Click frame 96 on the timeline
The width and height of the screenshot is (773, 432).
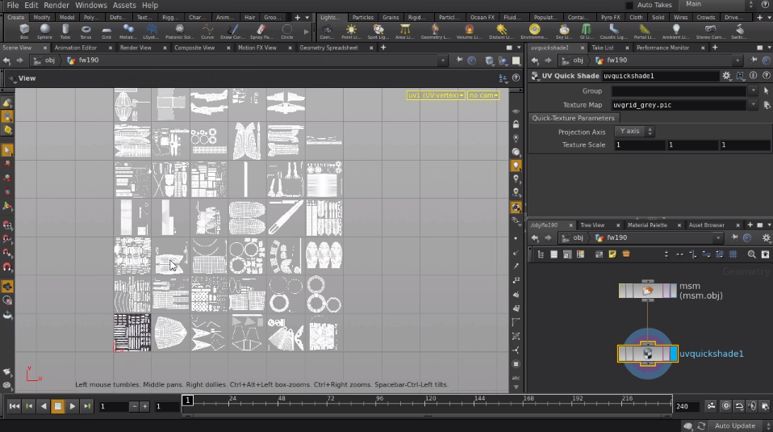coord(379,401)
